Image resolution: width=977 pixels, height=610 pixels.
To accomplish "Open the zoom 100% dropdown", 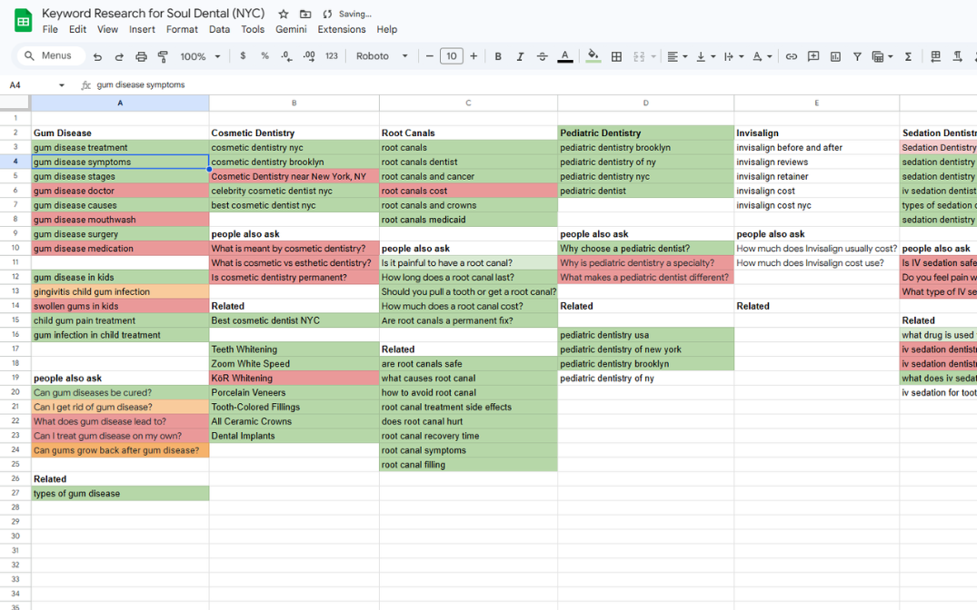I will point(200,56).
